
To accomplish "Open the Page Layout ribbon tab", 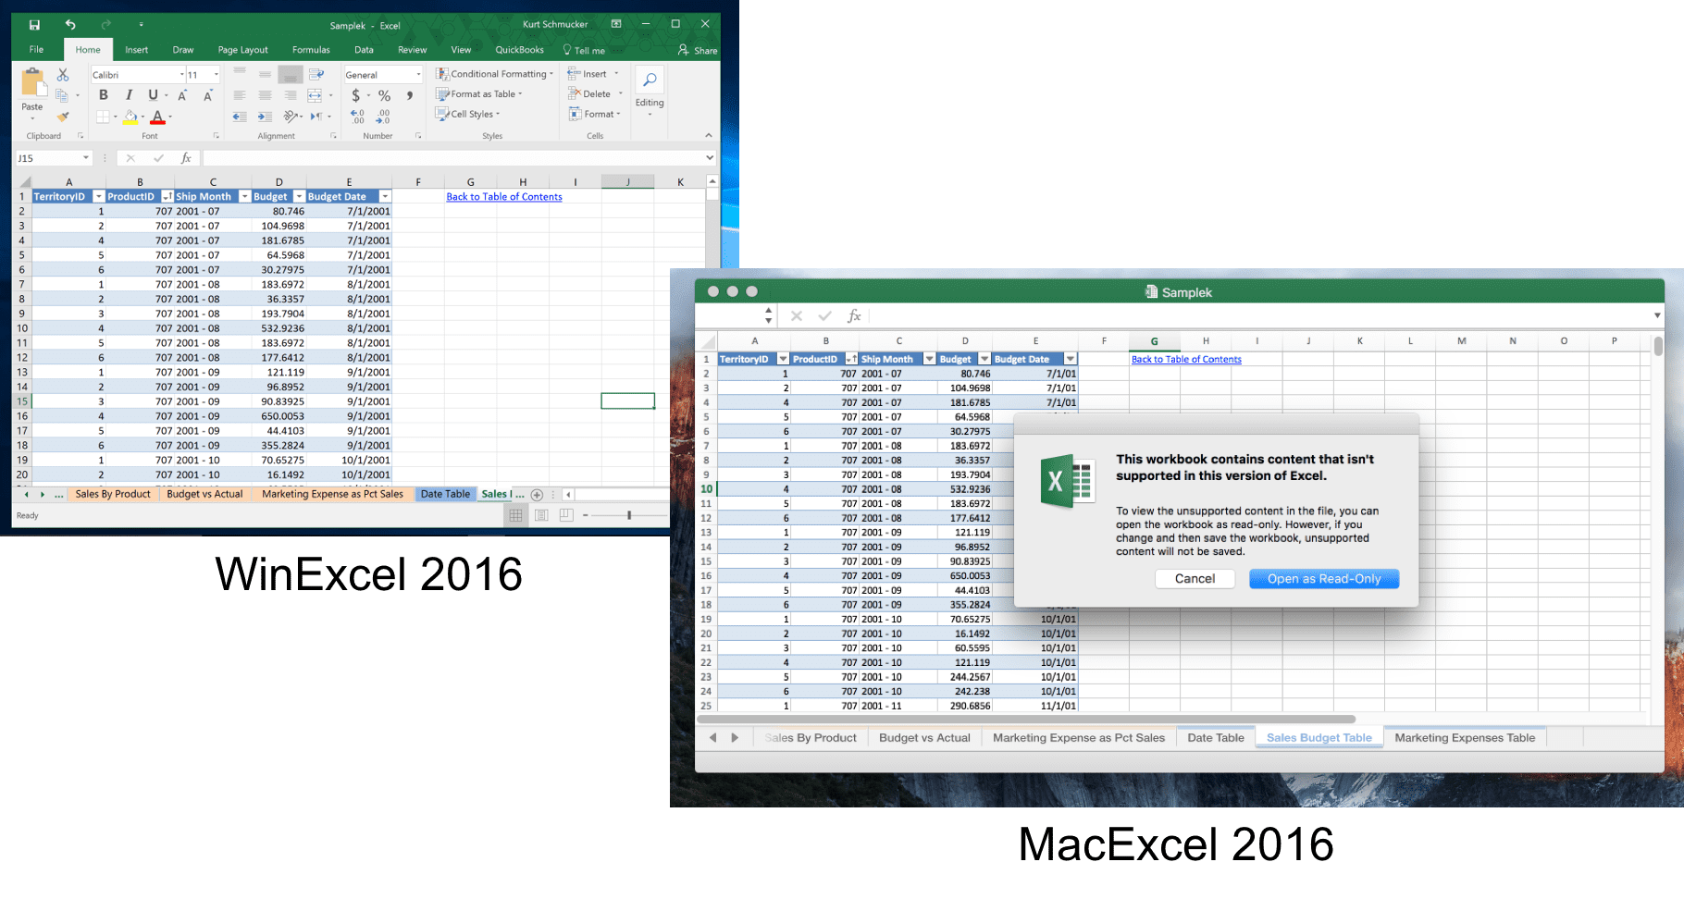I will pos(242,50).
